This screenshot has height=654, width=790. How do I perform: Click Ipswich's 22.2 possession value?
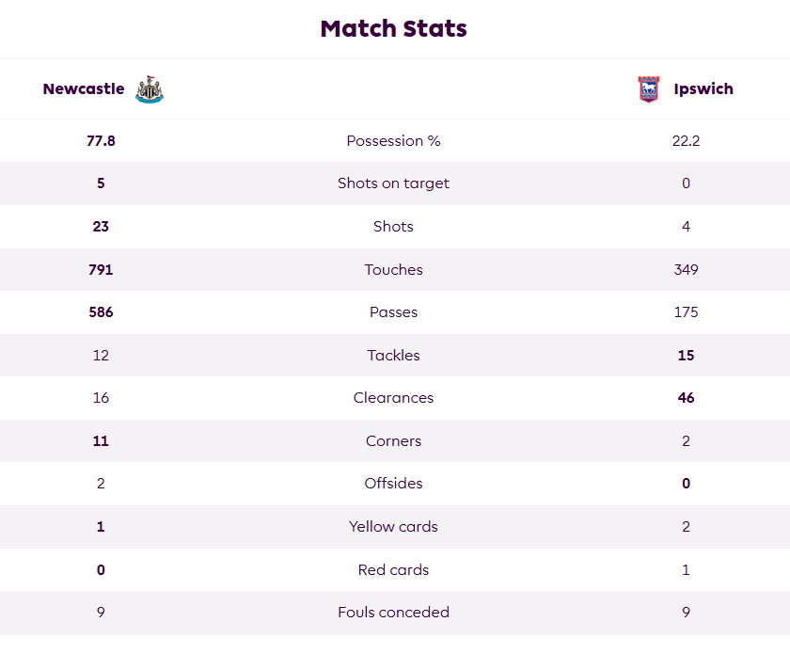(x=686, y=141)
